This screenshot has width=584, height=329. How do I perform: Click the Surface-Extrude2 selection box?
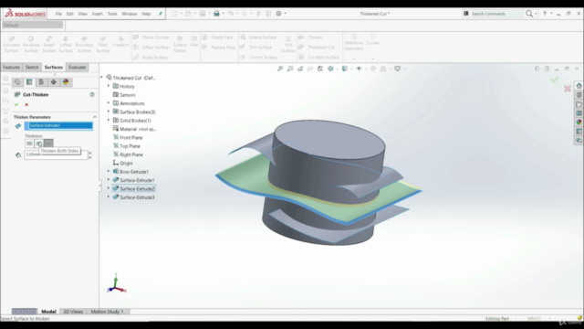[x=58, y=126]
